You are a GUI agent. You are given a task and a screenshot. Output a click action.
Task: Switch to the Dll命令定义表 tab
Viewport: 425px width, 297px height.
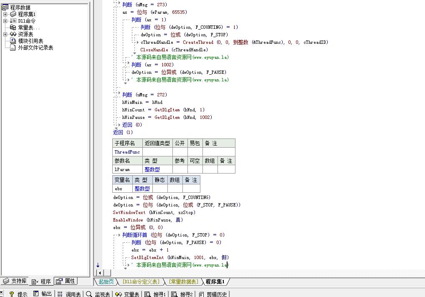[141, 282]
